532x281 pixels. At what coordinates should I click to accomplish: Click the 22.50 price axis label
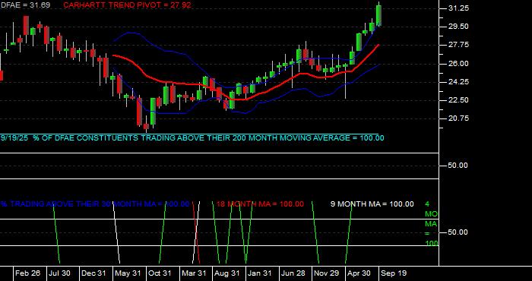tap(458, 100)
